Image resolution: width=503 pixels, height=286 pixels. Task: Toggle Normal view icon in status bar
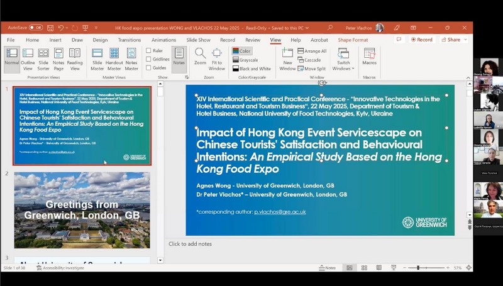coord(350,268)
